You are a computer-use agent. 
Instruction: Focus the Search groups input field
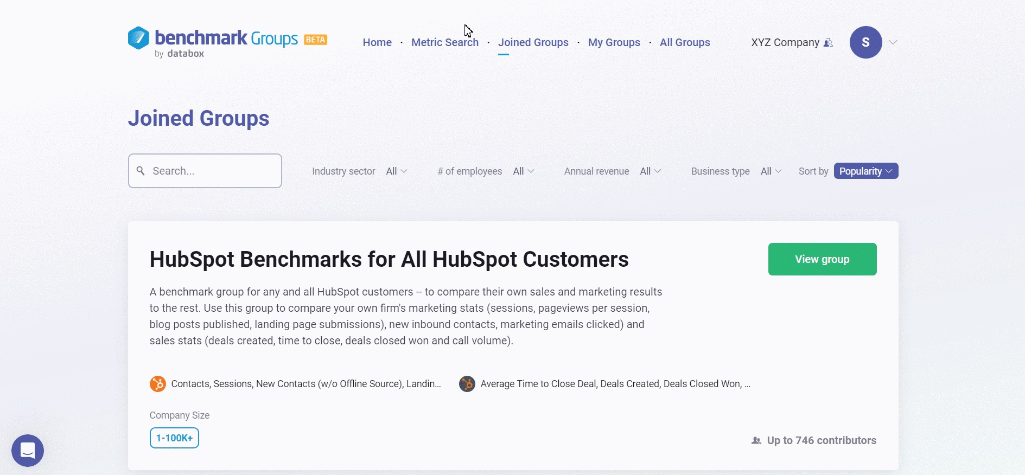click(x=213, y=171)
